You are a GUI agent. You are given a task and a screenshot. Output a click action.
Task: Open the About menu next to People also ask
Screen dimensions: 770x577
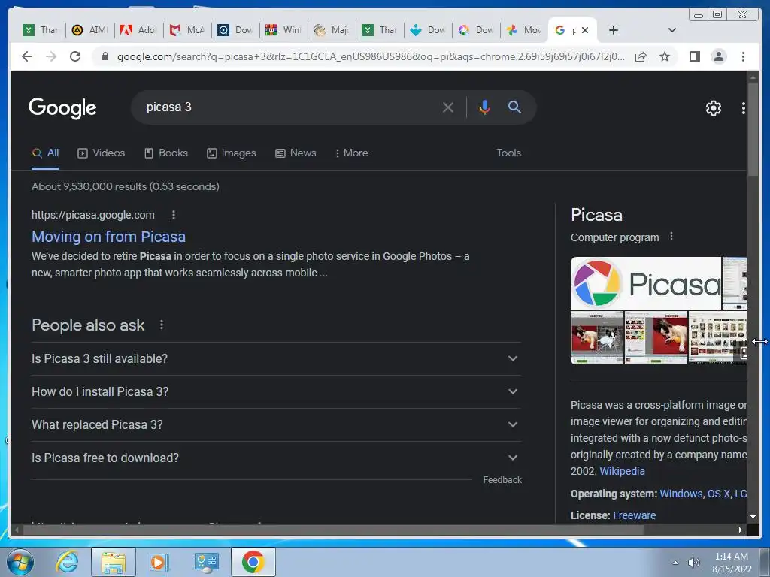tap(162, 325)
